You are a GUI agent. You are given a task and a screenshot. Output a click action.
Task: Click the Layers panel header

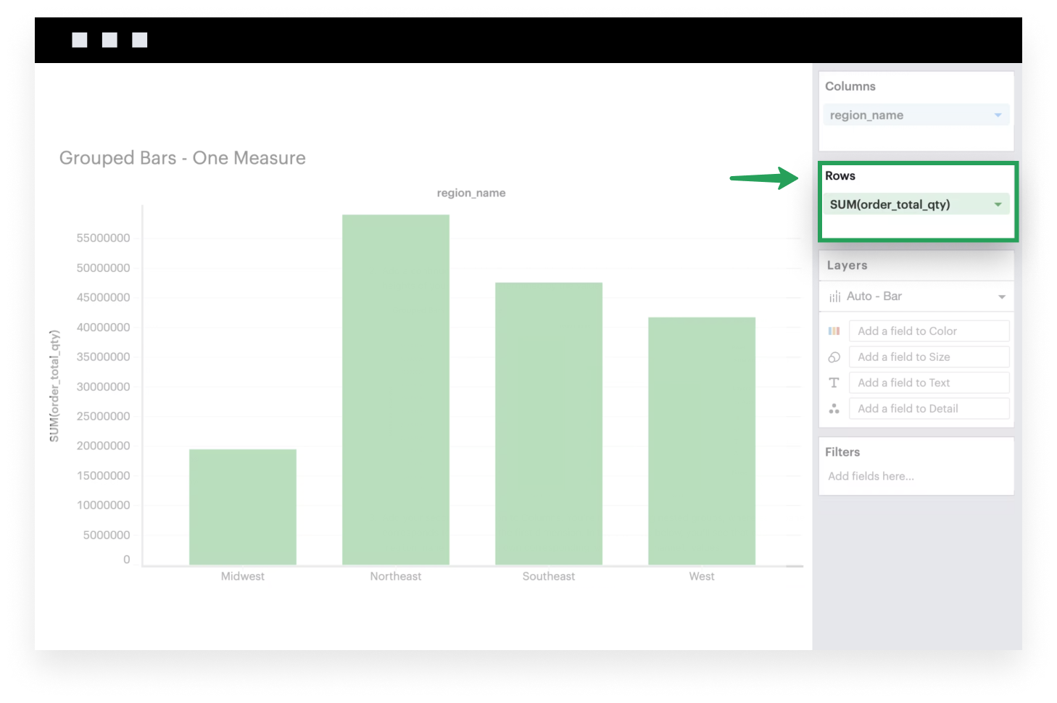pos(847,265)
